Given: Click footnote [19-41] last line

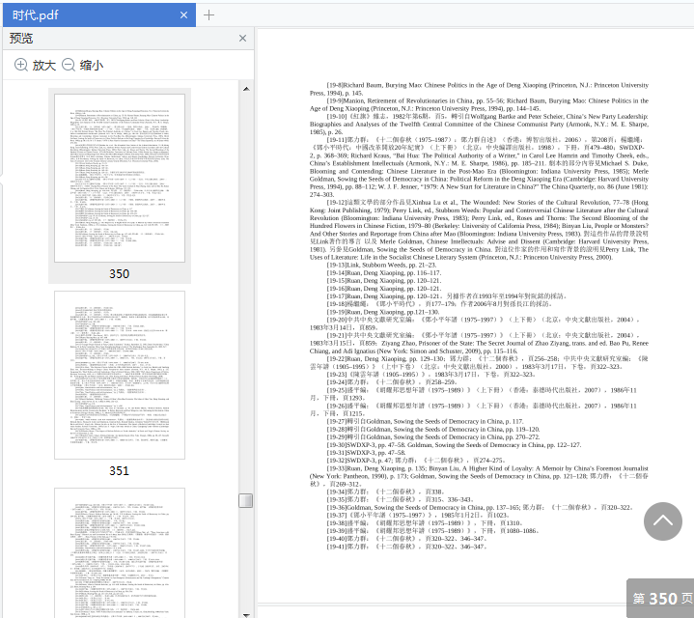Looking at the screenshot, I should (x=406, y=547).
